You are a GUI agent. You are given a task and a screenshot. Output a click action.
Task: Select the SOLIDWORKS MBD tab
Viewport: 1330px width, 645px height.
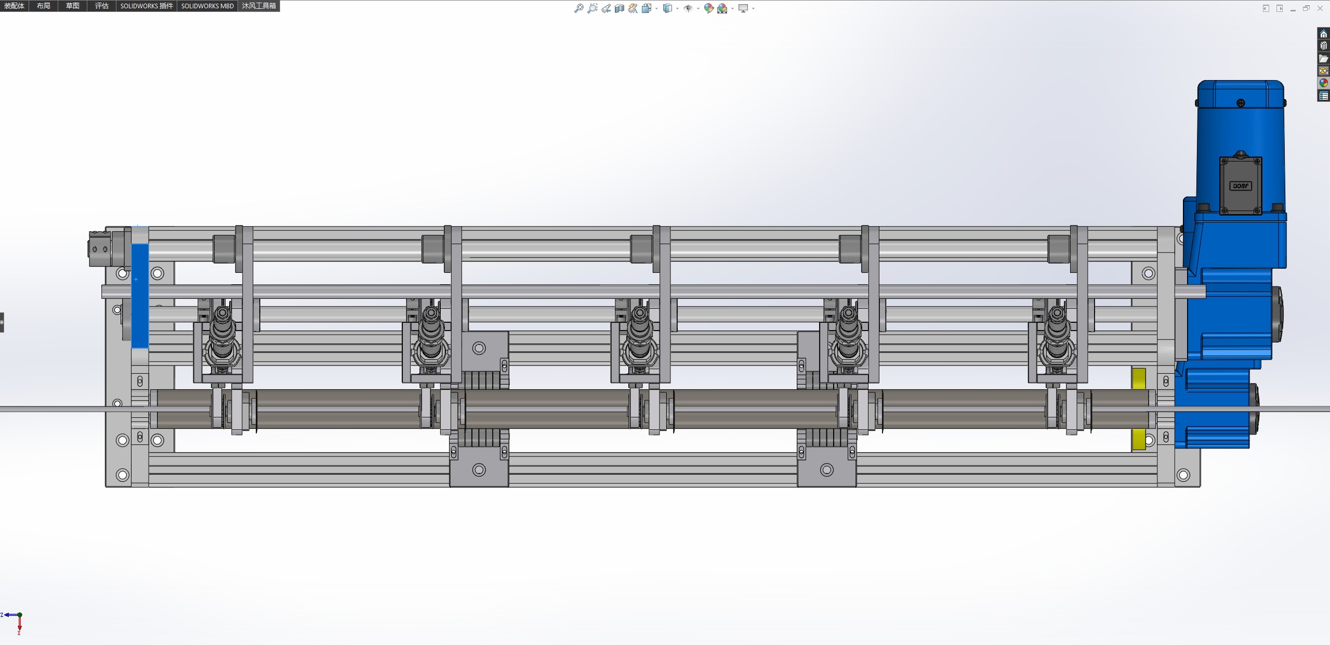coord(207,6)
